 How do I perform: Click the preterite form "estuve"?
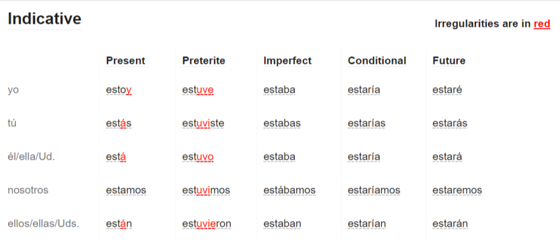click(x=198, y=90)
